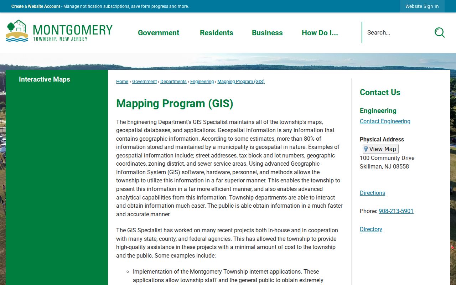Viewport: 456px width, 285px height.
Task: Call phone number 908-213-5901 link
Action: point(396,211)
